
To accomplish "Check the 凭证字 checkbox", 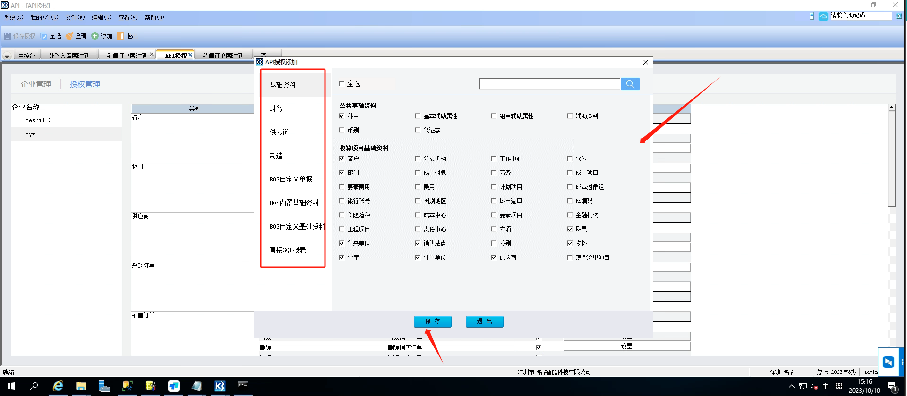I will coord(418,130).
